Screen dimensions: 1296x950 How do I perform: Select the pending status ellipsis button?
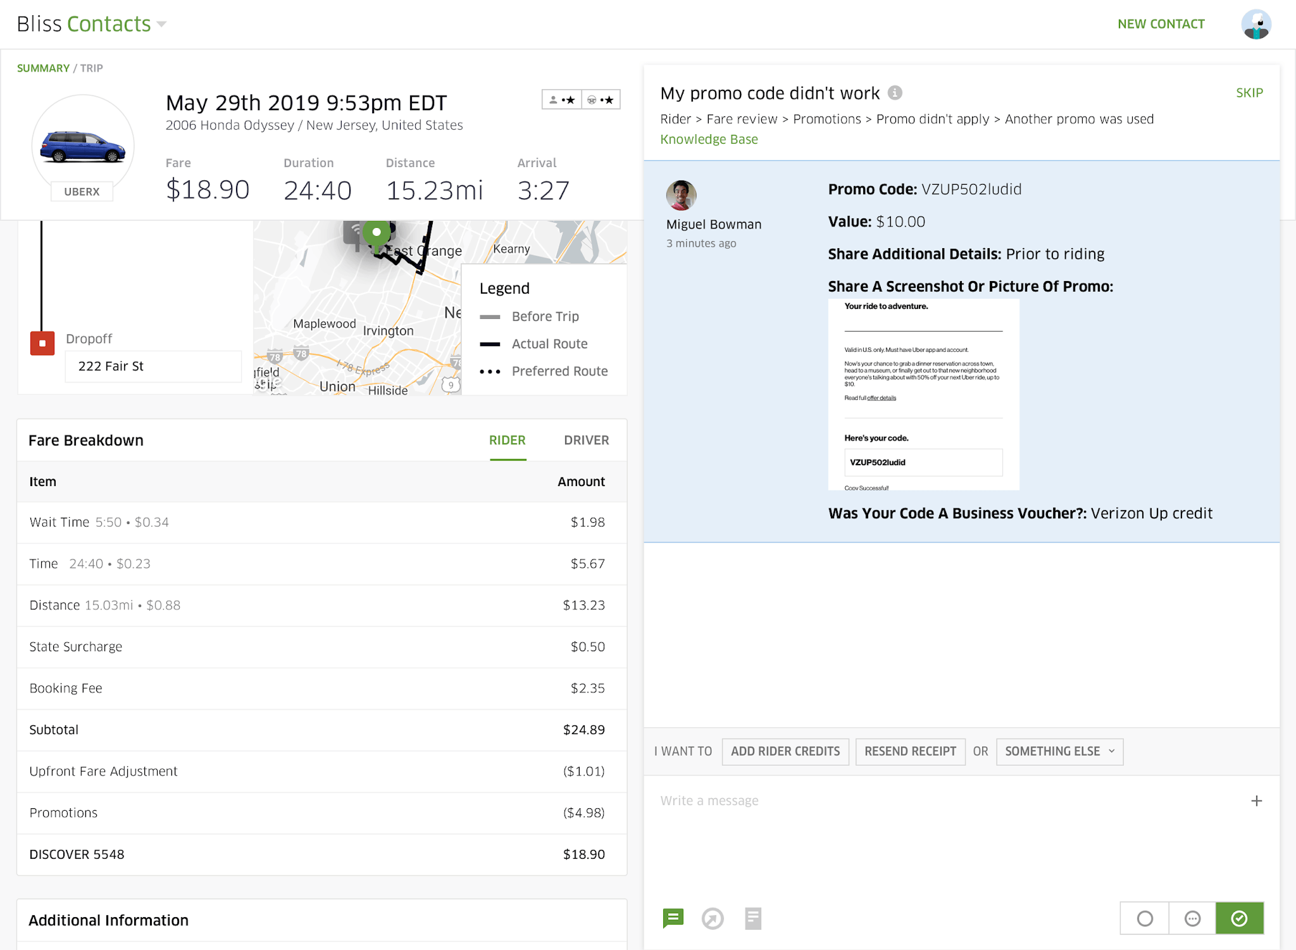[1192, 918]
